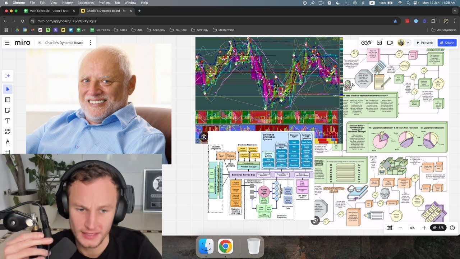Click the collaborator avatar in Miro
This screenshot has height=259, width=460.
401,42
